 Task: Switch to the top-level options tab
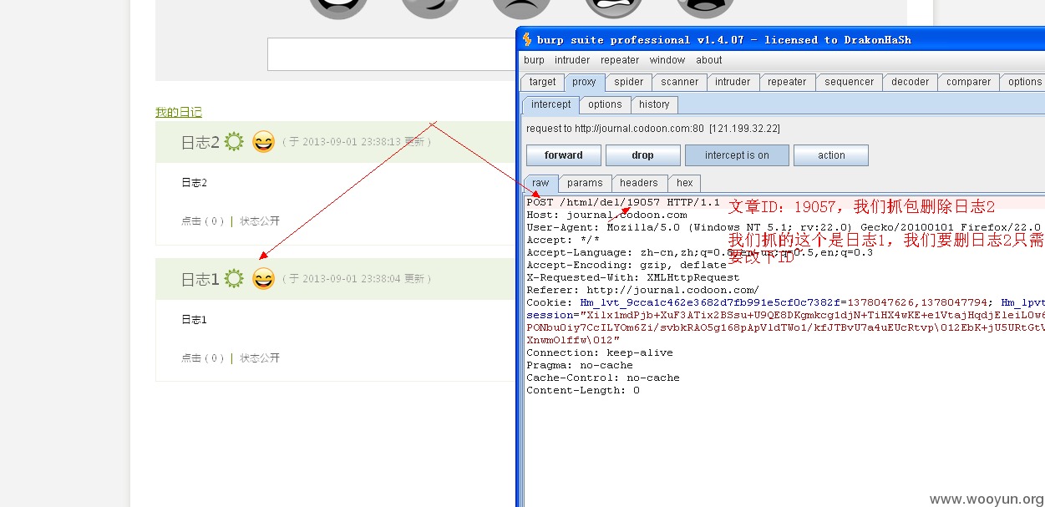[1024, 82]
